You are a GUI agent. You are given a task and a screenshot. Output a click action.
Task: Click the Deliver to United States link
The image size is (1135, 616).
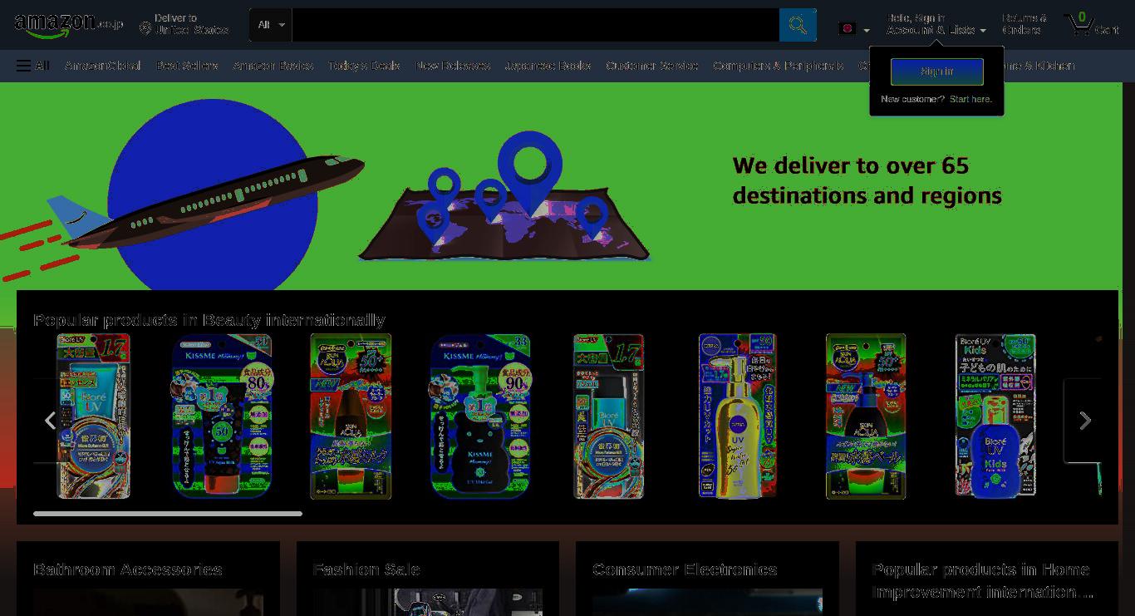pyautogui.click(x=184, y=24)
